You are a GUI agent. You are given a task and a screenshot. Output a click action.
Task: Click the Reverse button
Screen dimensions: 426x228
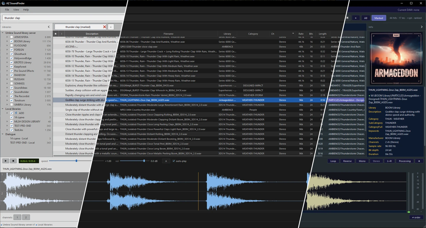pyautogui.click(x=347, y=161)
